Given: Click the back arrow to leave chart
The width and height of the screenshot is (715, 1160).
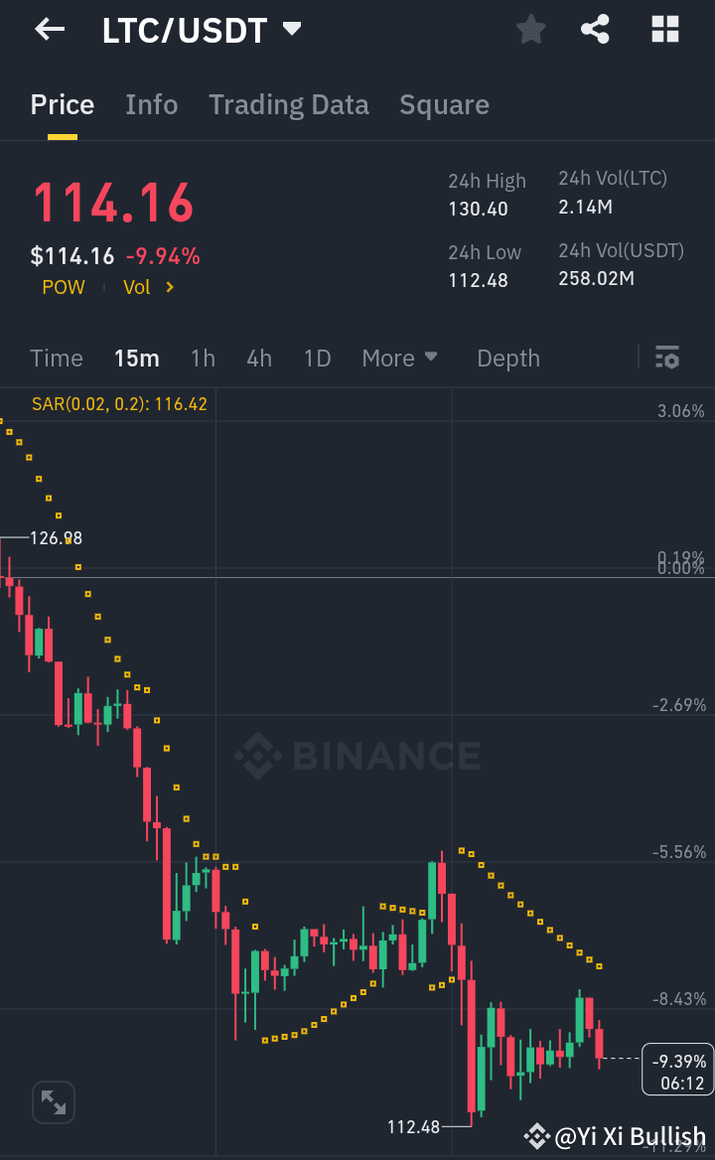Looking at the screenshot, I should point(48,29).
